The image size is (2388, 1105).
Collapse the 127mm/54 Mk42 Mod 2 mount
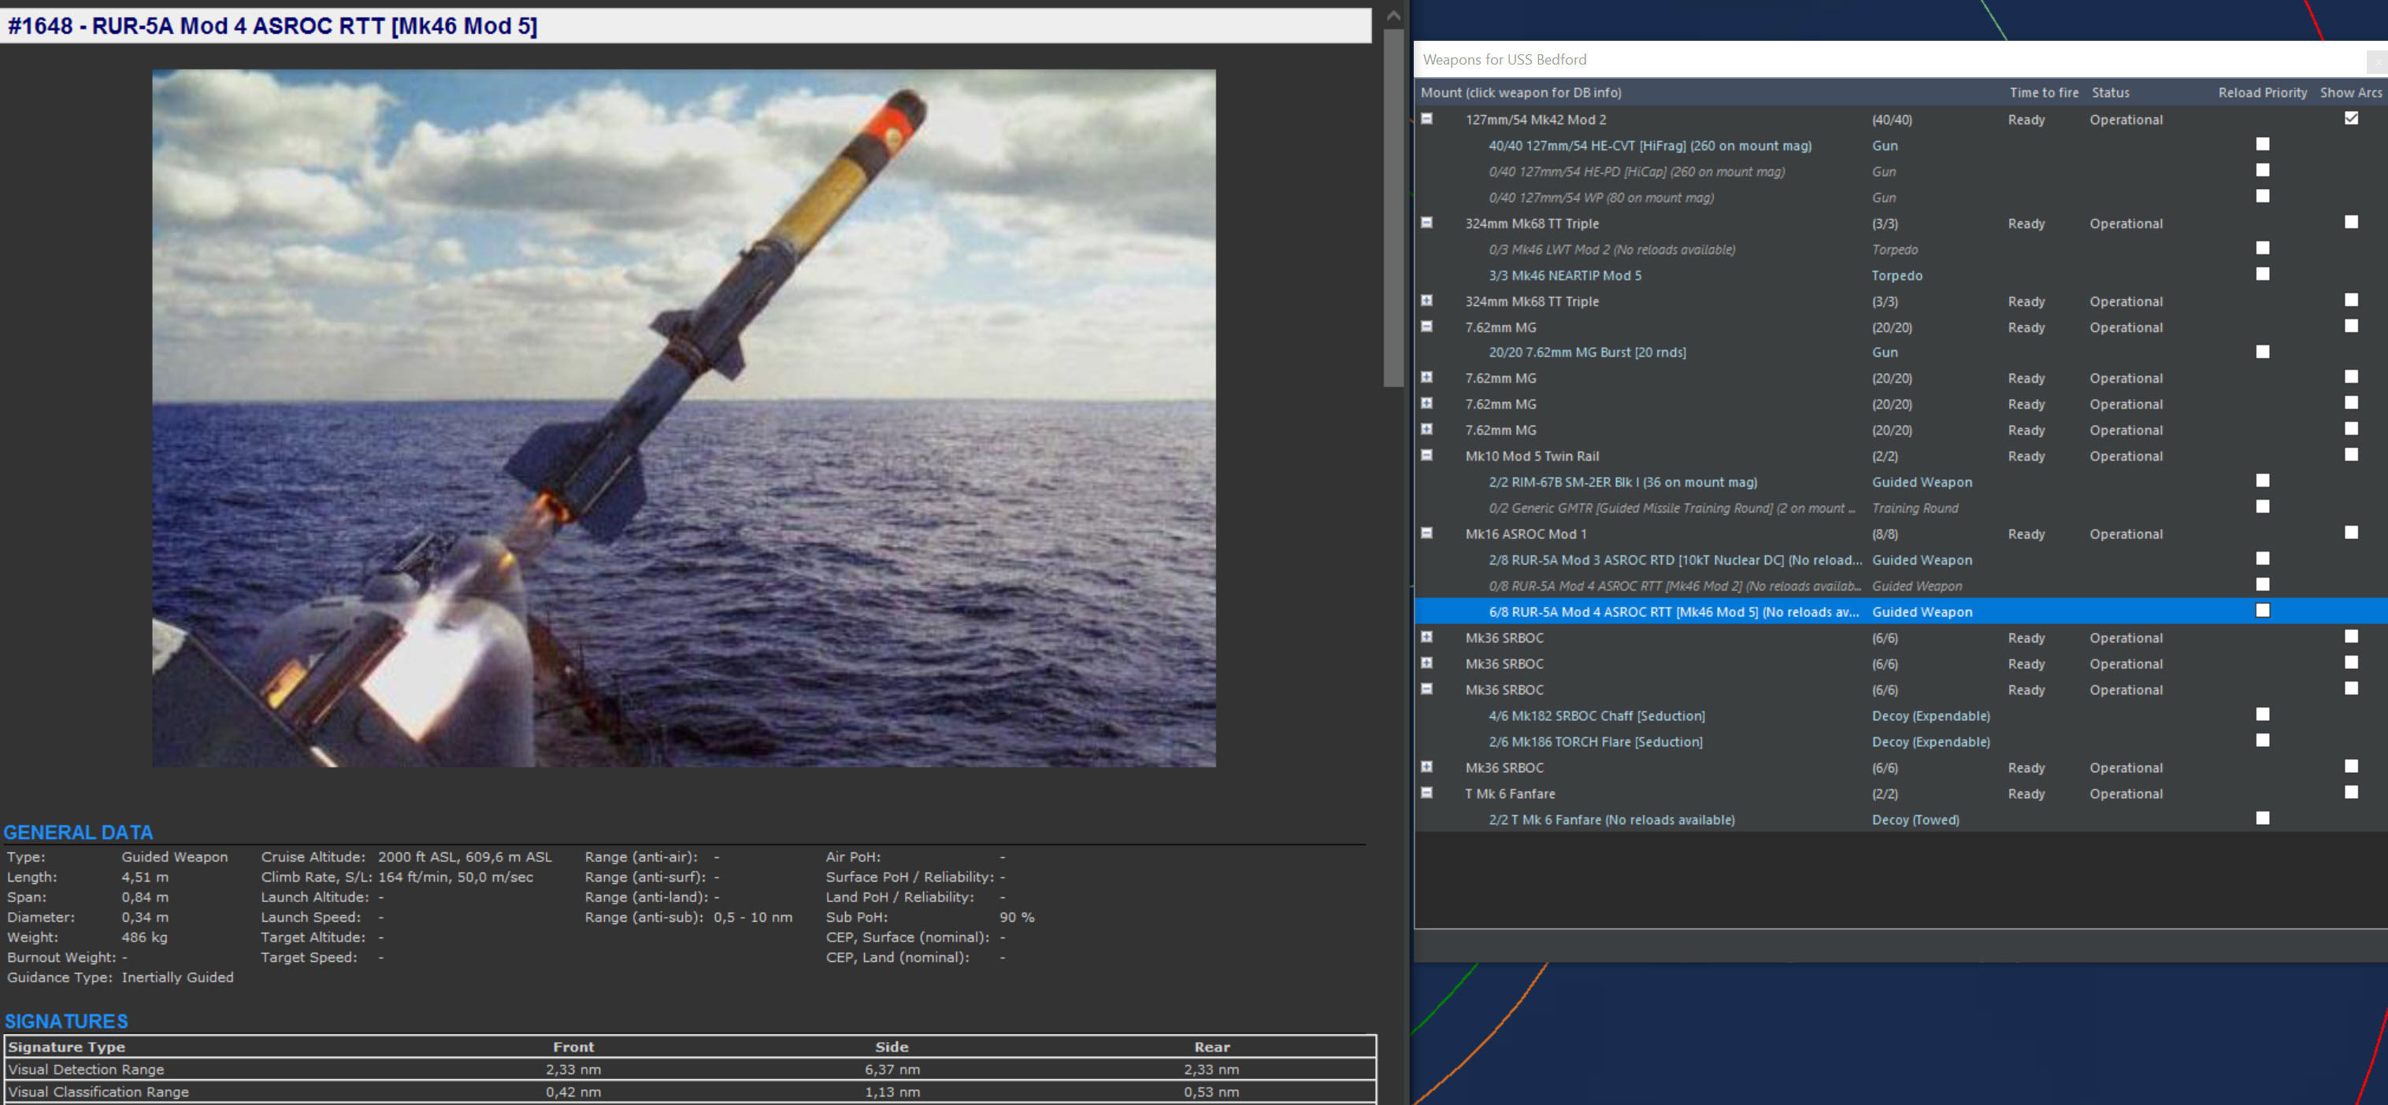click(1426, 119)
